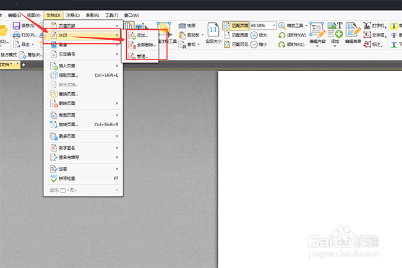The width and height of the screenshot is (402, 268).
Task: Click the Print (打印) printer icon
Action: click(x=17, y=35)
